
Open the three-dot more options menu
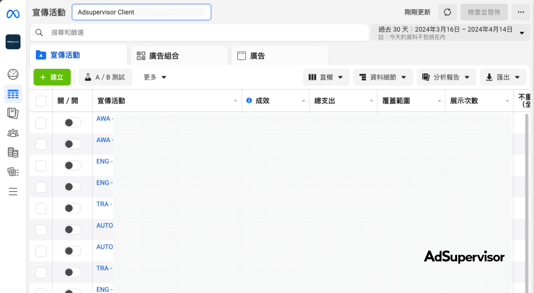tap(521, 12)
